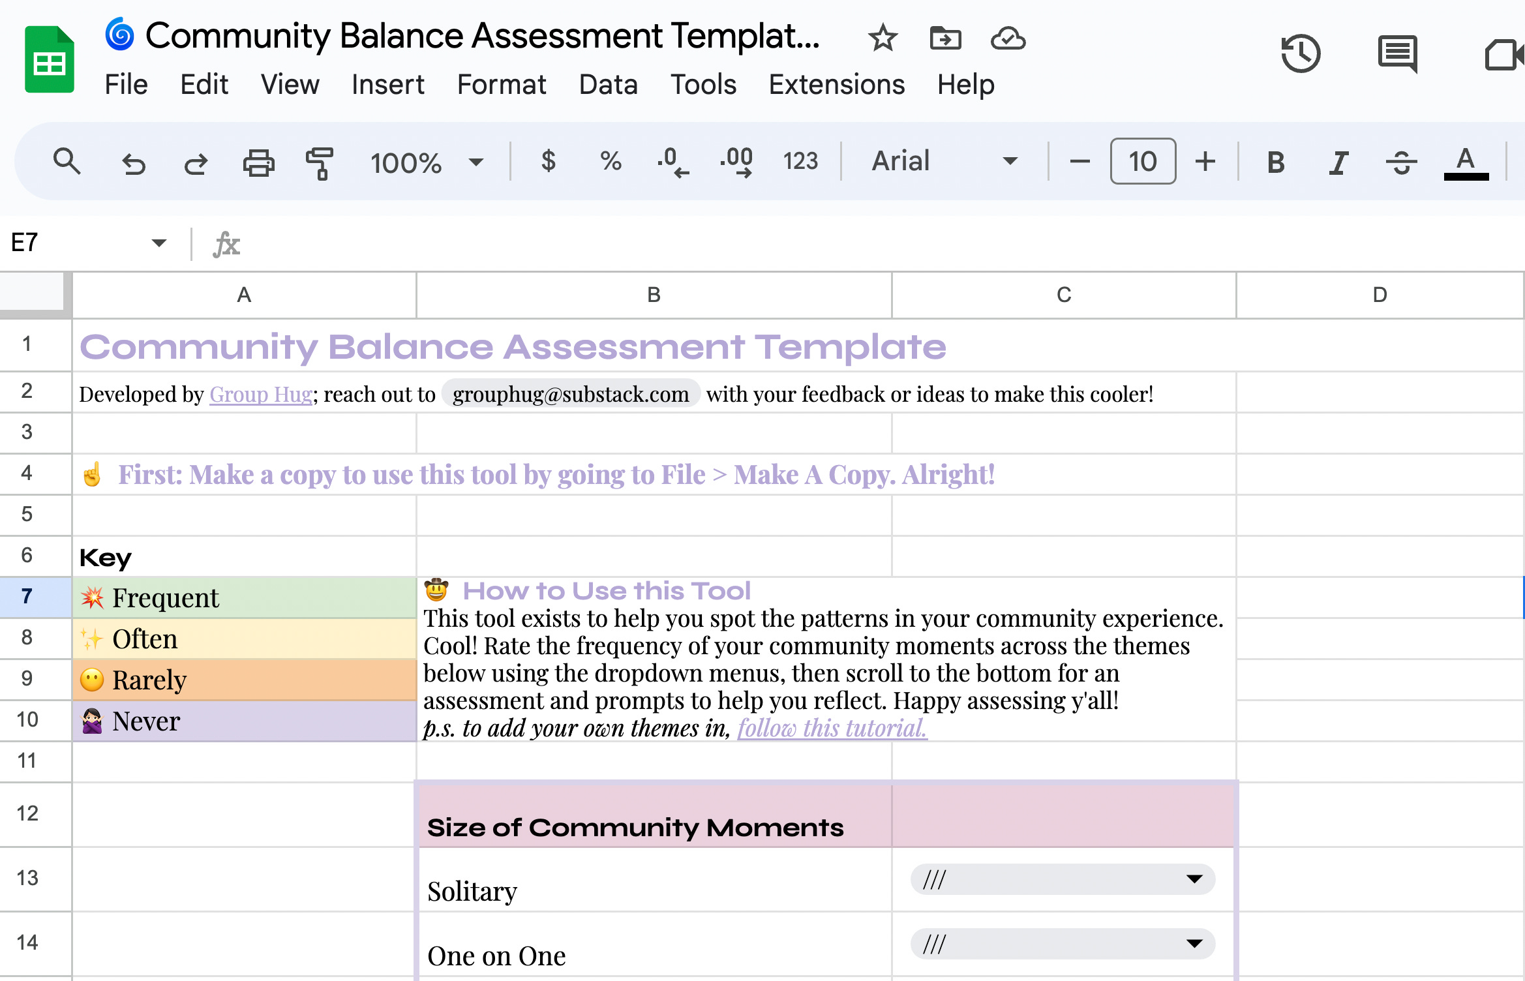Open the Extensions menu
Viewport: 1525px width, 981px height.
pos(836,85)
